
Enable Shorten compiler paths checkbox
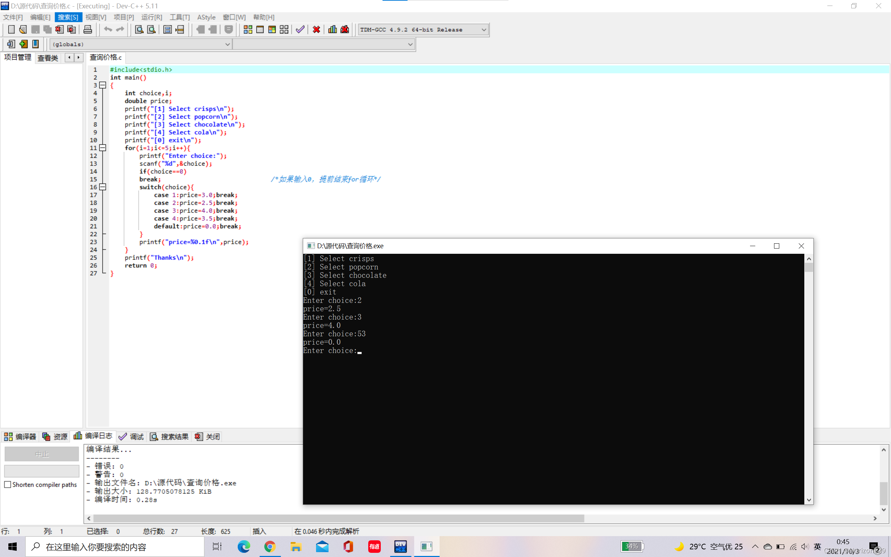tap(8, 485)
